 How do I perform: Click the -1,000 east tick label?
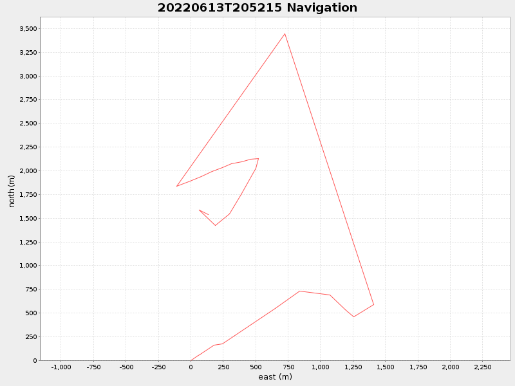click(x=61, y=367)
